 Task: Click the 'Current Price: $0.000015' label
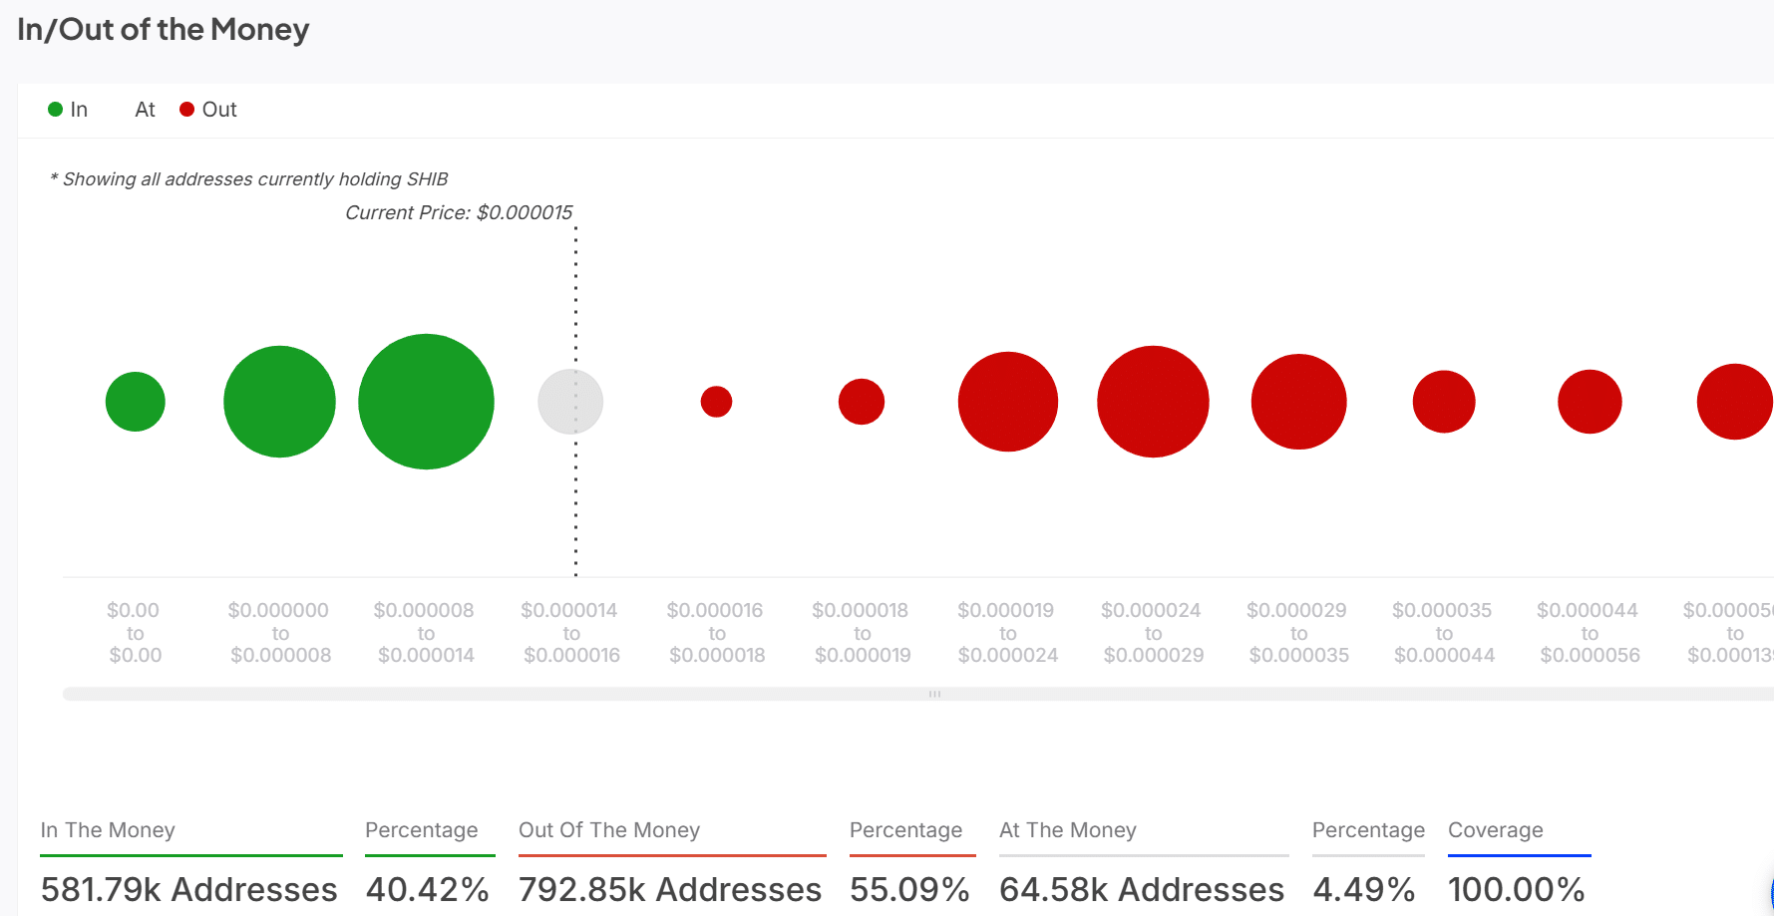click(x=459, y=212)
